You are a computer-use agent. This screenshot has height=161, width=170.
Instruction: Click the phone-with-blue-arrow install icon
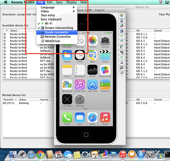coord(122,21)
